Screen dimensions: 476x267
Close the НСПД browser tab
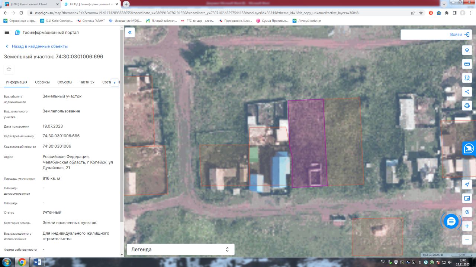pos(116,4)
